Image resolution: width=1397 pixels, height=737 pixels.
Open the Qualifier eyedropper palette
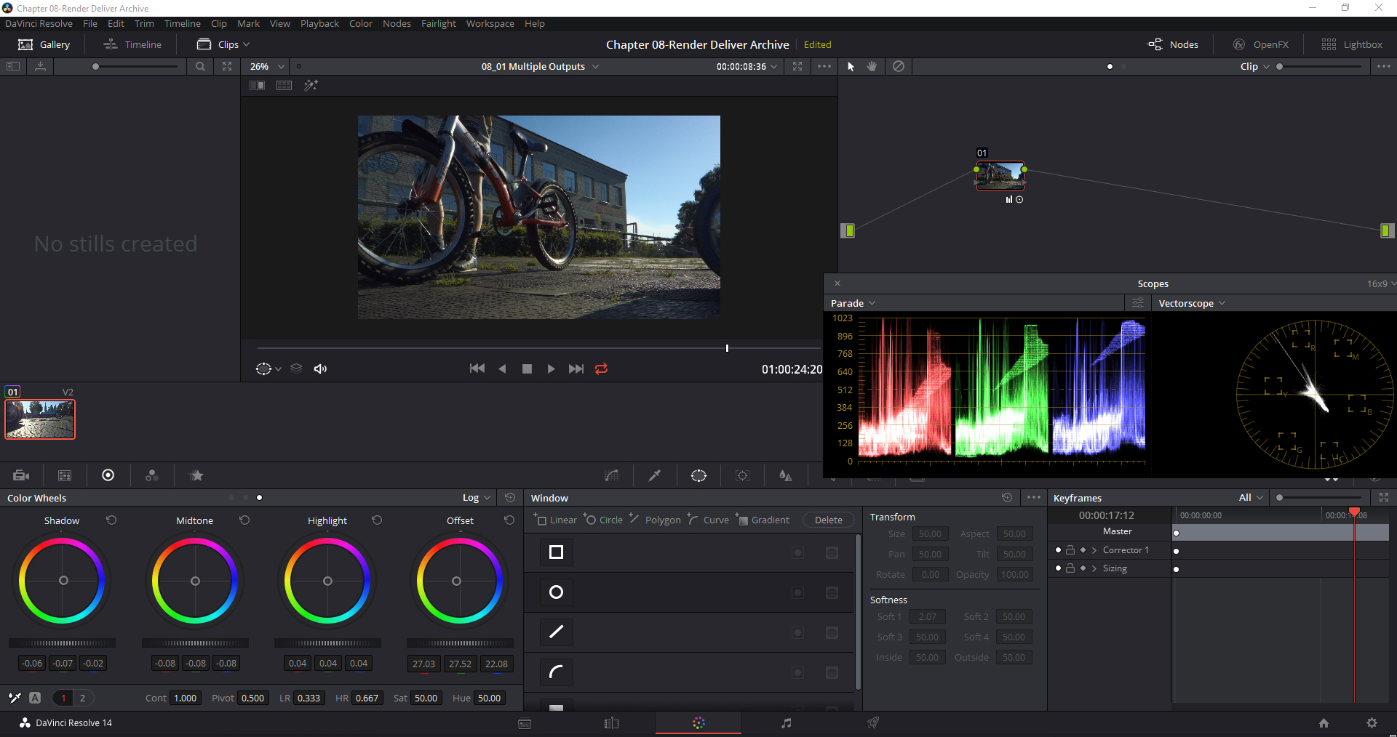click(x=655, y=475)
